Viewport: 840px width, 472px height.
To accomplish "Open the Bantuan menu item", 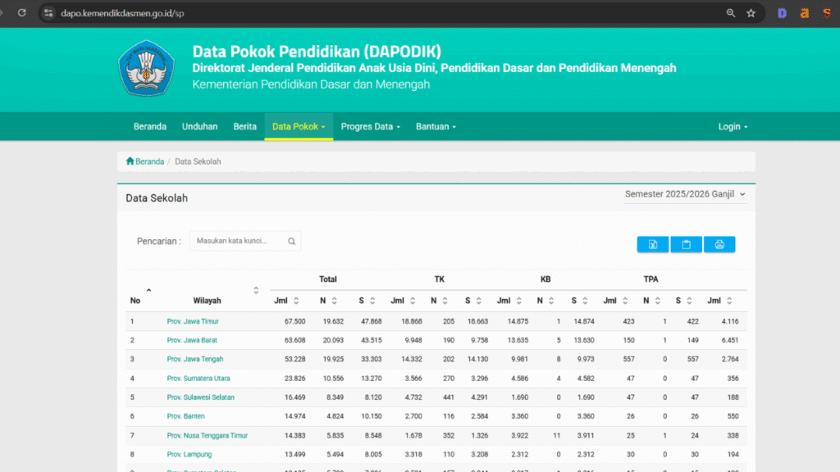I will point(436,126).
